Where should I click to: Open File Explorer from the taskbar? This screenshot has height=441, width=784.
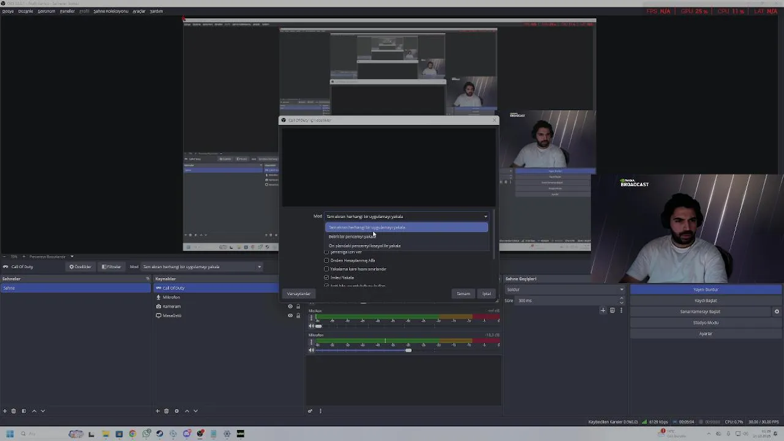(x=105, y=434)
